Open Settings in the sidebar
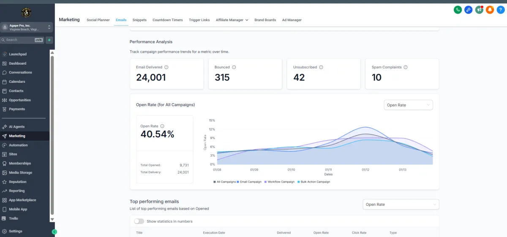 pyautogui.click(x=16, y=232)
